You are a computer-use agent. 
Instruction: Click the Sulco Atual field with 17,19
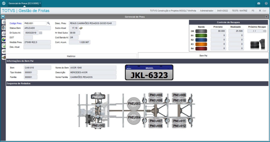click(x=74, y=28)
